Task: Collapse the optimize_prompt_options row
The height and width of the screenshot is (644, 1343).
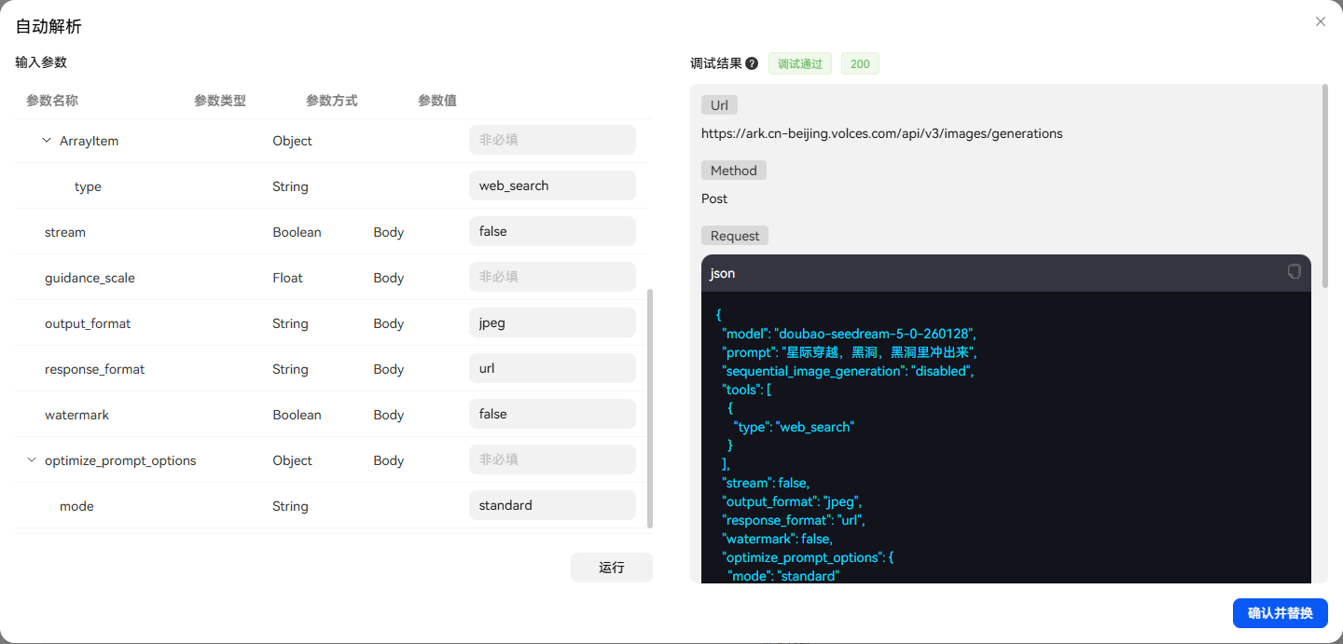Action: (32, 460)
